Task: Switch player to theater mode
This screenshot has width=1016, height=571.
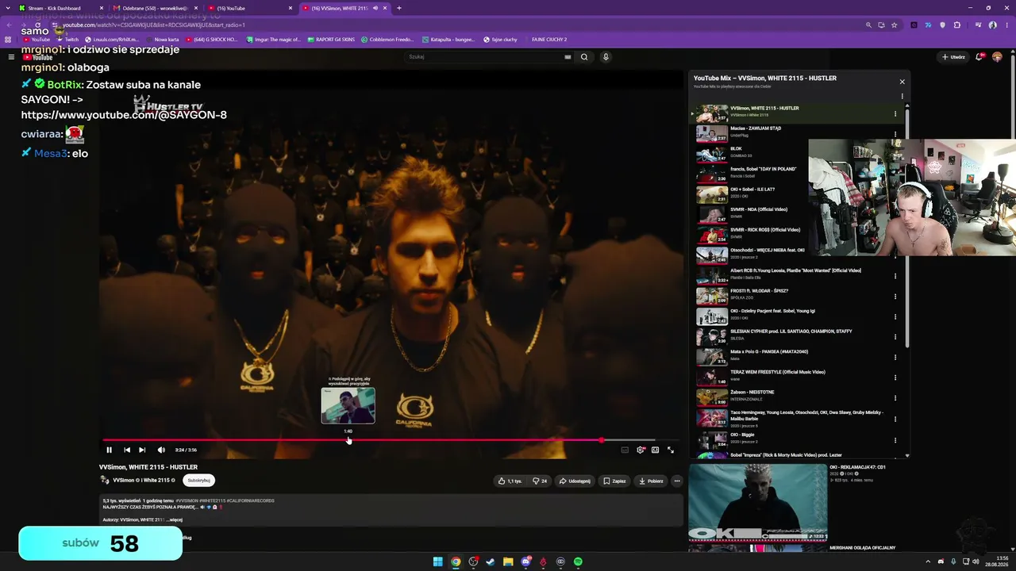Action: coord(655,450)
